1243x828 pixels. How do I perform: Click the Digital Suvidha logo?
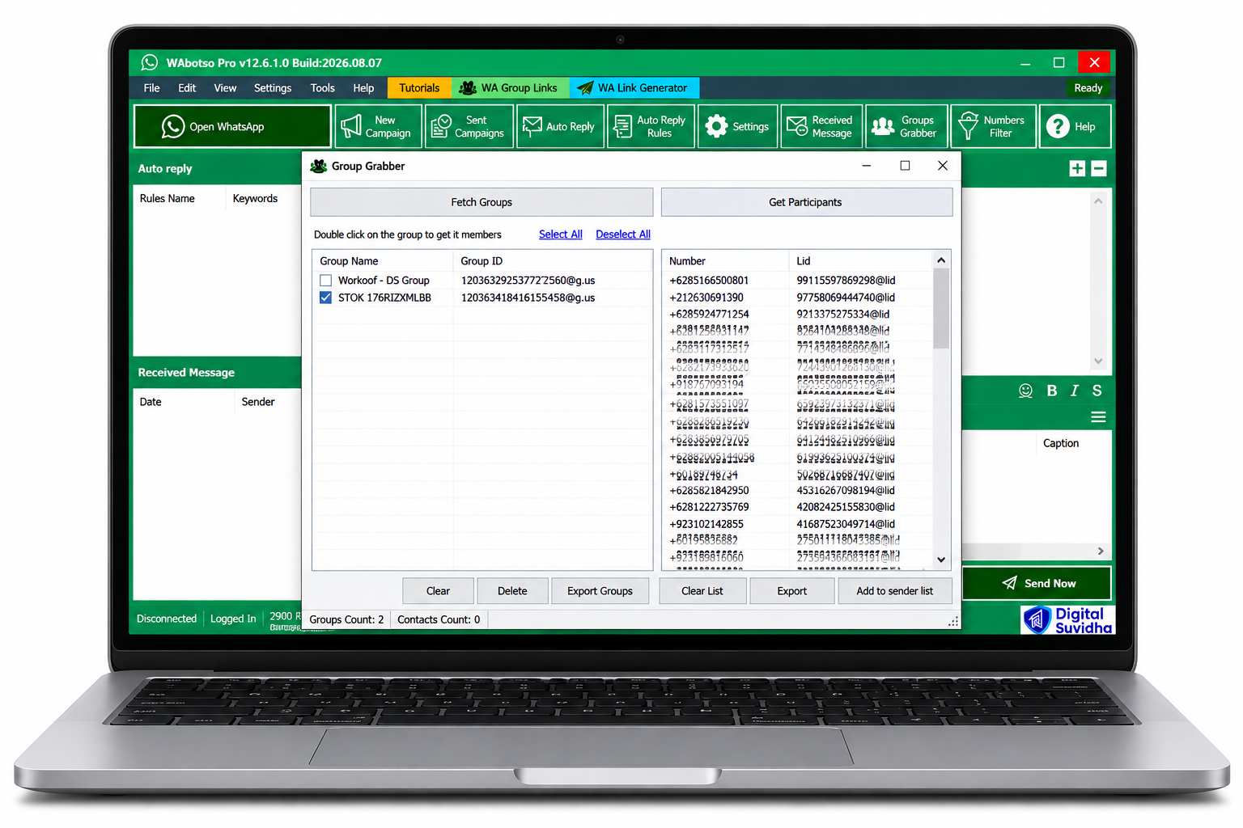[x=1068, y=620]
